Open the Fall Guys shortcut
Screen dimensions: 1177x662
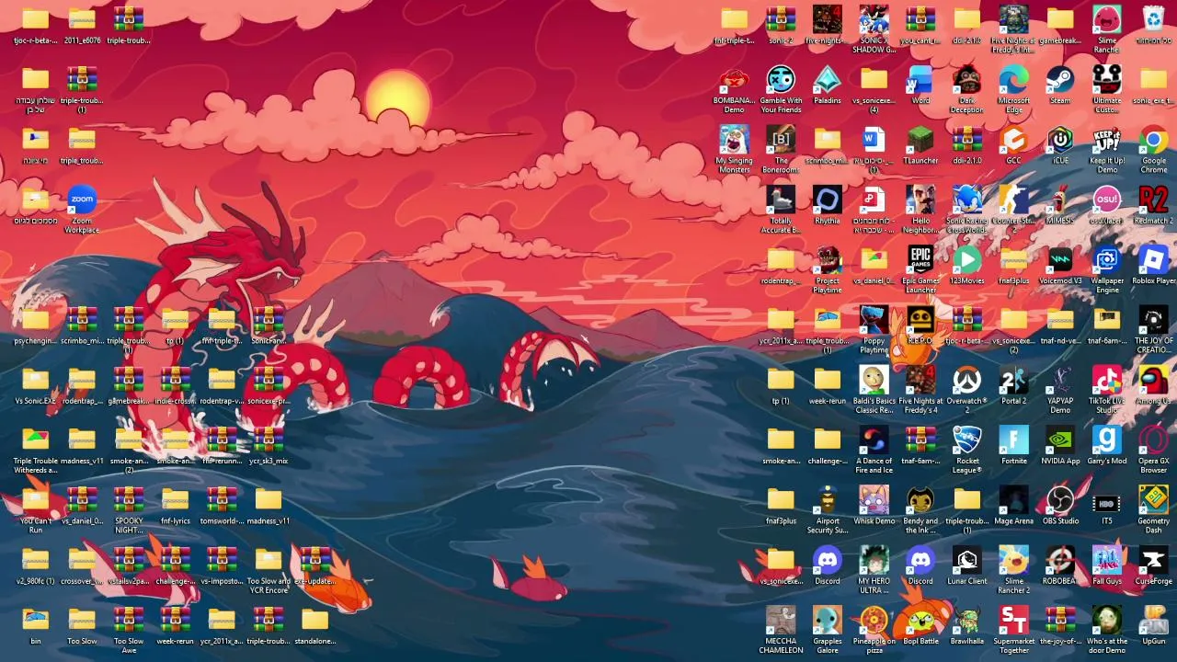point(1106,561)
